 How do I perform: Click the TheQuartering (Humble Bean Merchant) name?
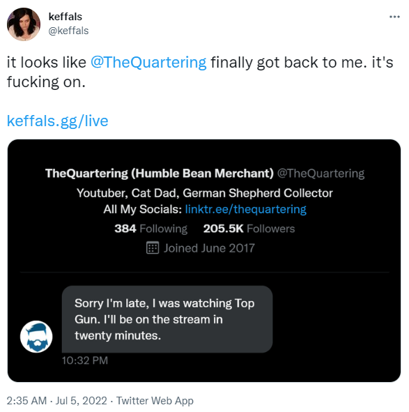coord(160,174)
